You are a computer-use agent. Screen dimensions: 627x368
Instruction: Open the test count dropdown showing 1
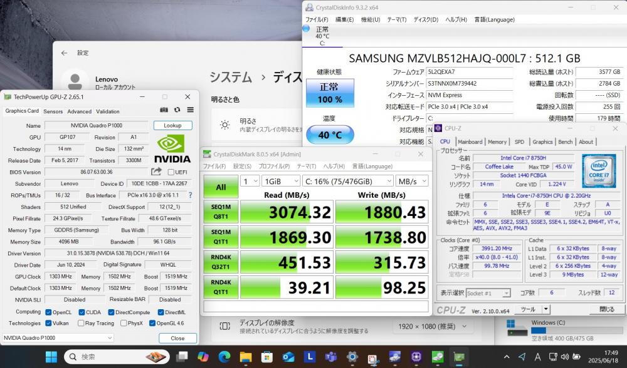tap(250, 181)
